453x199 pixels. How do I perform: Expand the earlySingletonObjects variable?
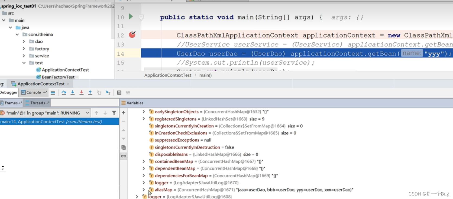pos(144,112)
